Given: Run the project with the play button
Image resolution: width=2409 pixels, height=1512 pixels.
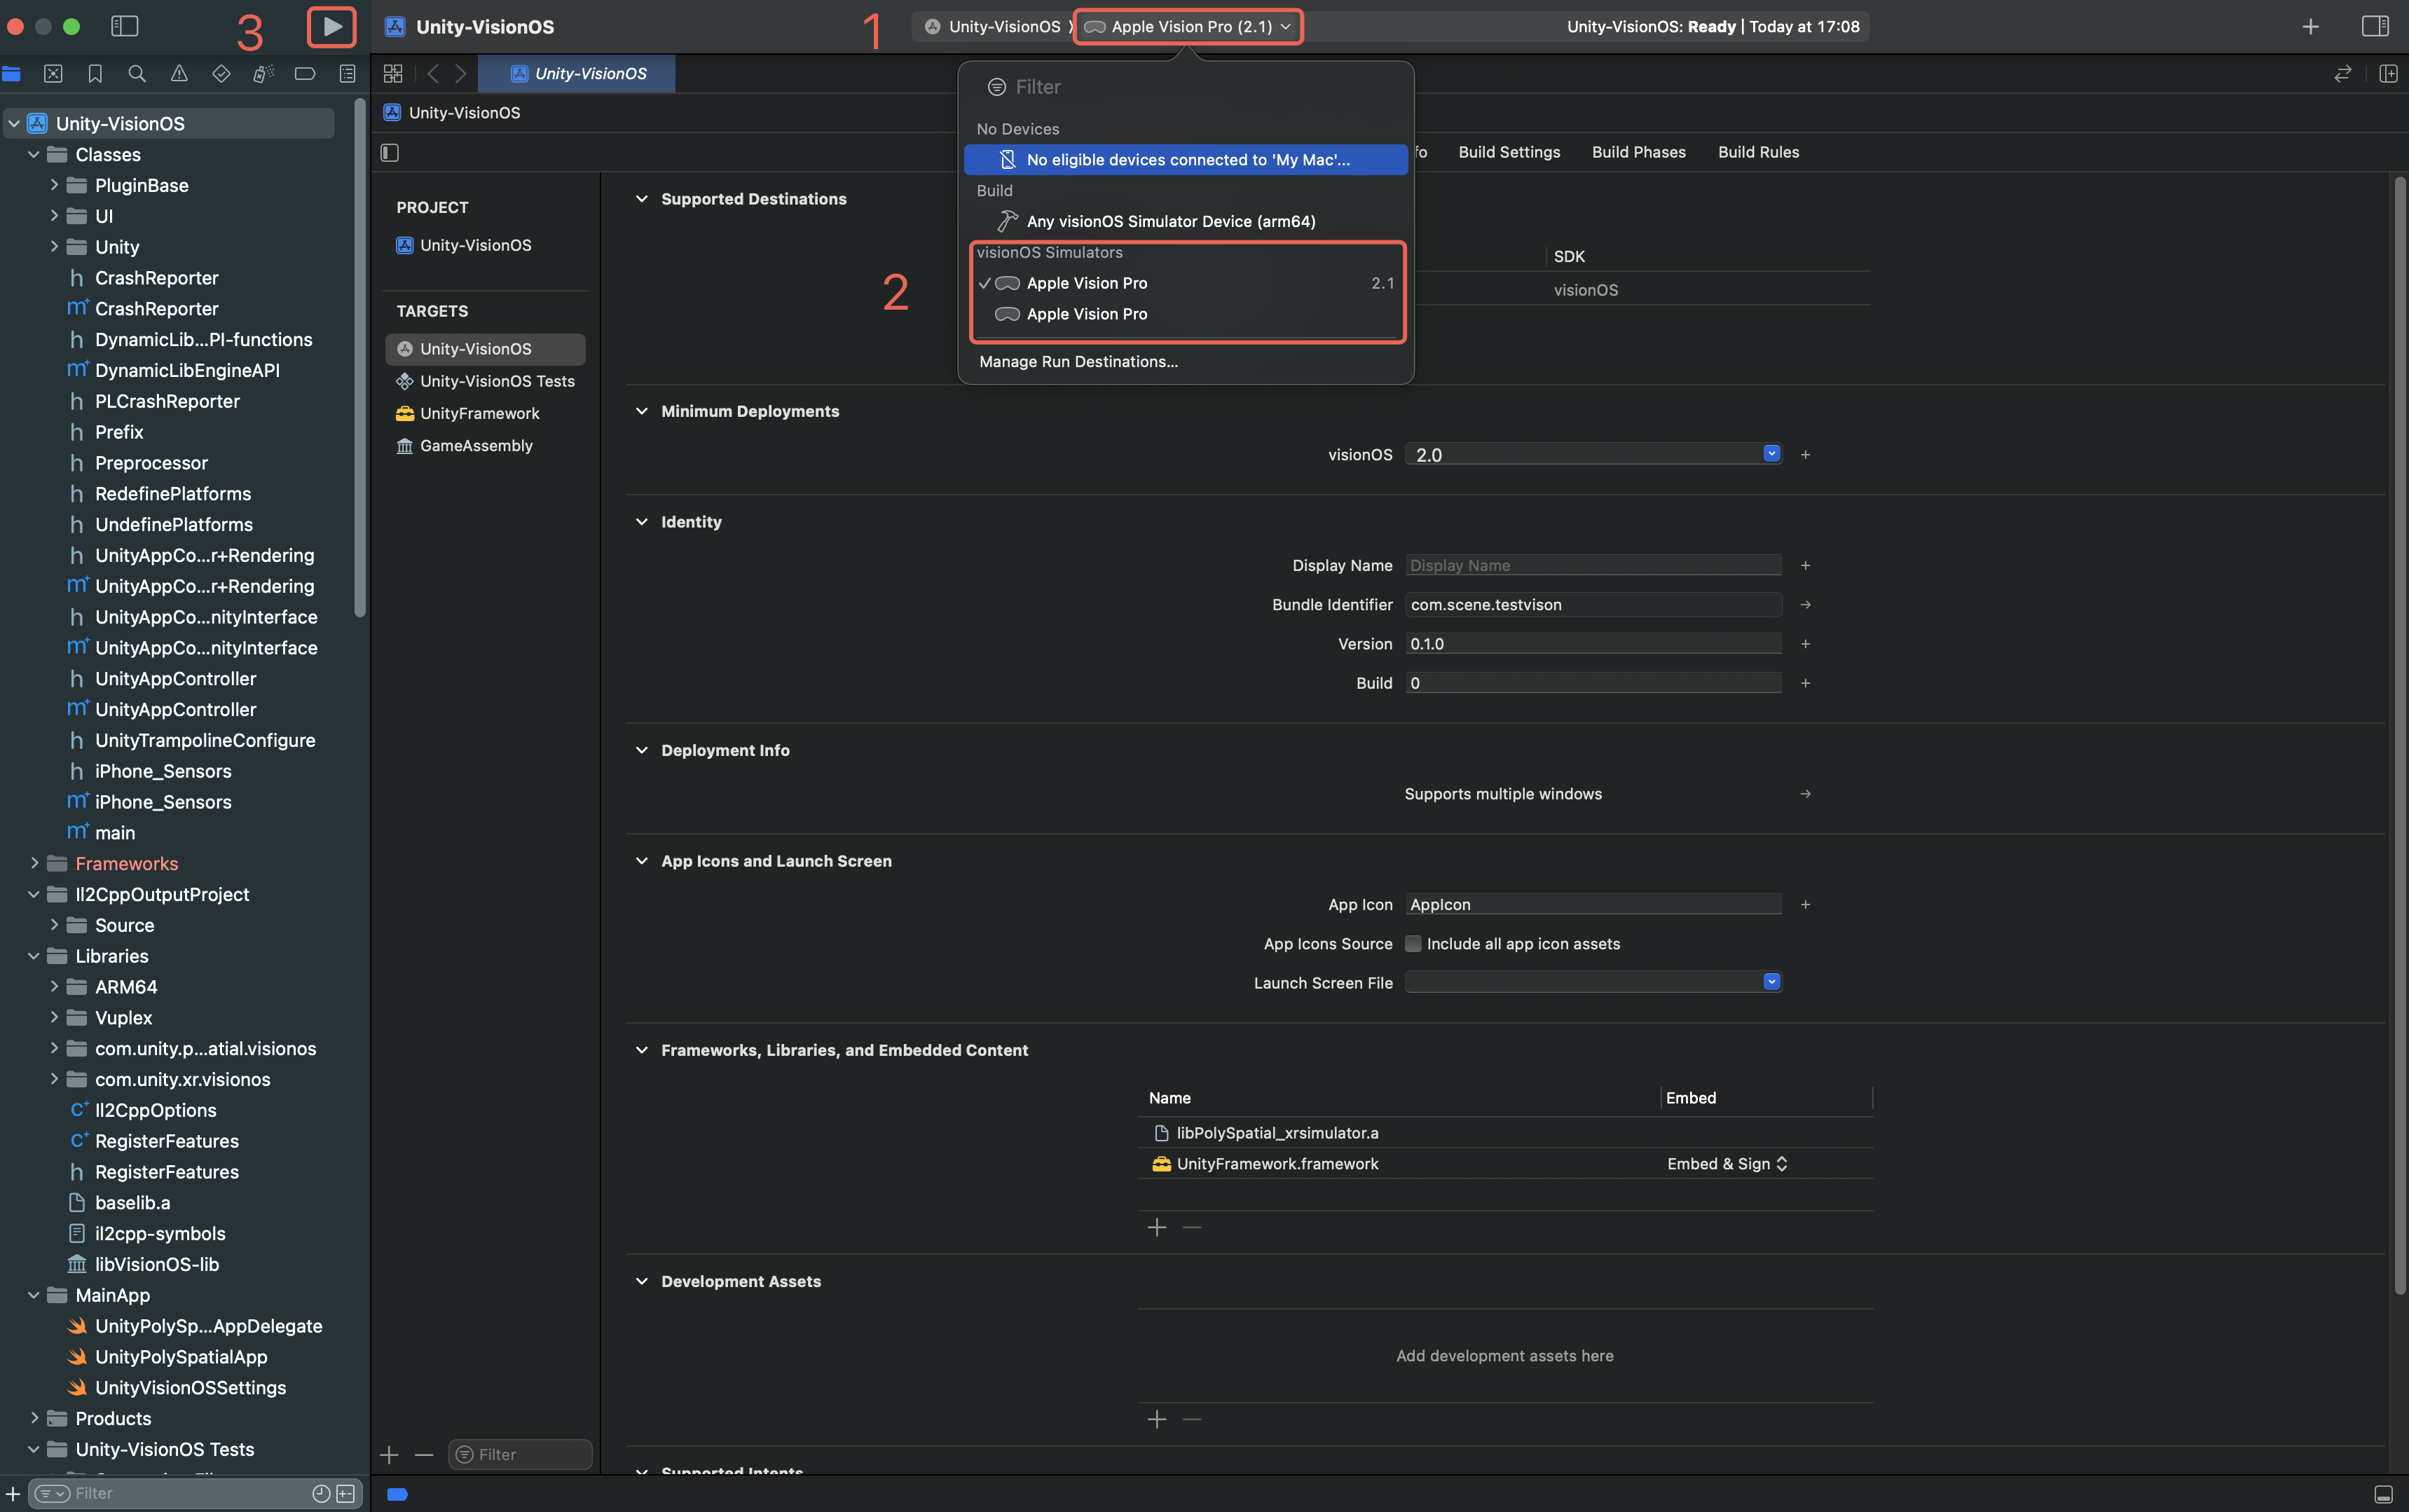Looking at the screenshot, I should tap(332, 26).
